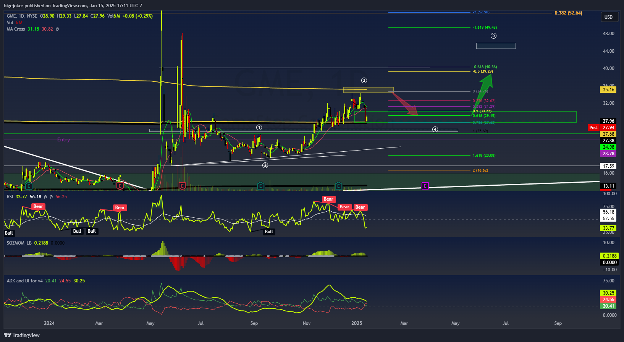The width and height of the screenshot is (624, 342).
Task: Click the RSI 33.77 value label
Action: (608, 228)
